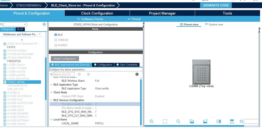The height and width of the screenshot is (128, 262).
Task: Switch to the A->Z tab
Action: [x=20, y=29]
